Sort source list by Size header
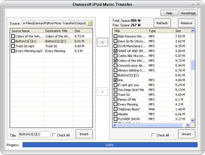205x155 pixels. pos(82,31)
